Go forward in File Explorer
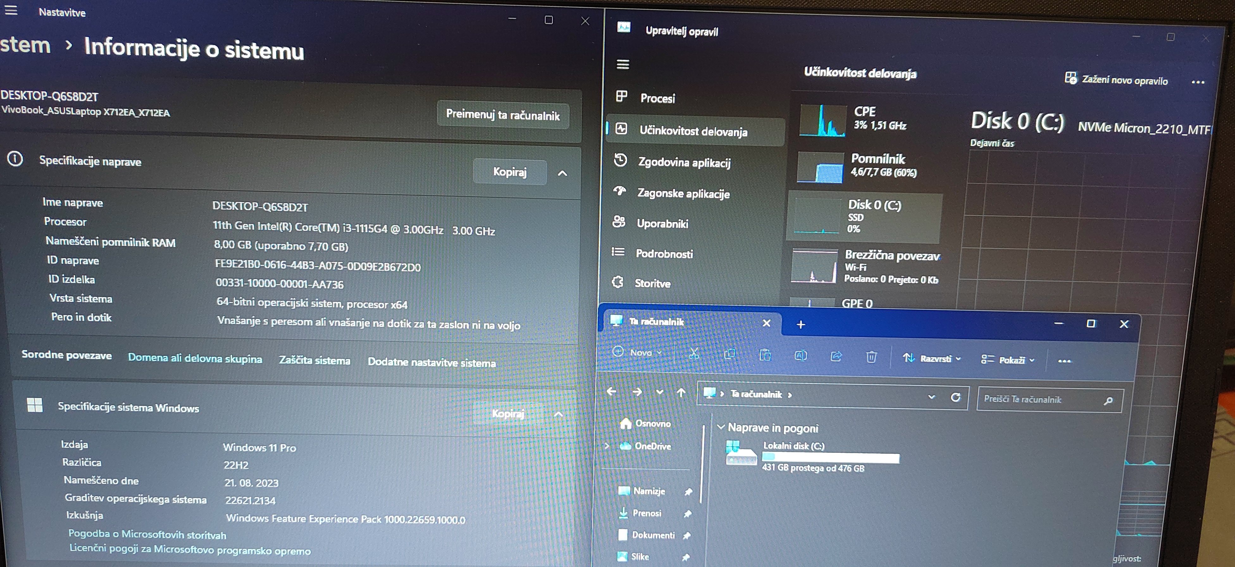1235x567 pixels. (637, 392)
